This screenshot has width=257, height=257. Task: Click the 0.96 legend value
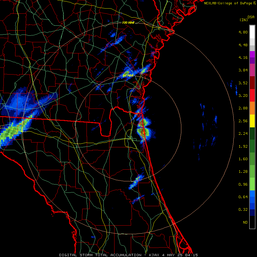(x=243, y=184)
